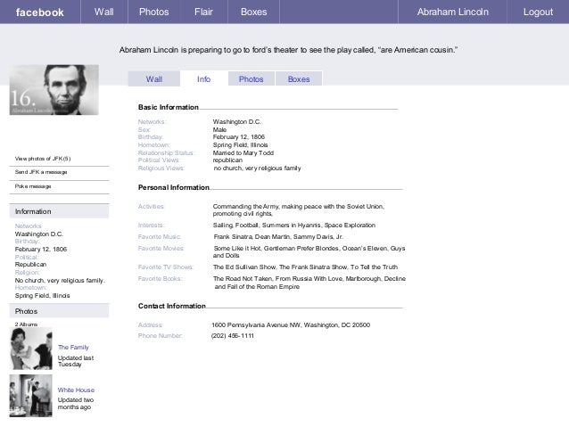569x427 pixels.
Task: Click the 1600 Pennsylvania Avenue address
Action: coord(291,325)
